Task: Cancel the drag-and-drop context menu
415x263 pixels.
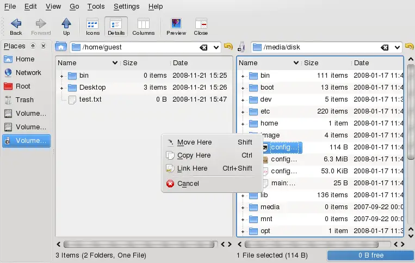Action: click(x=188, y=184)
